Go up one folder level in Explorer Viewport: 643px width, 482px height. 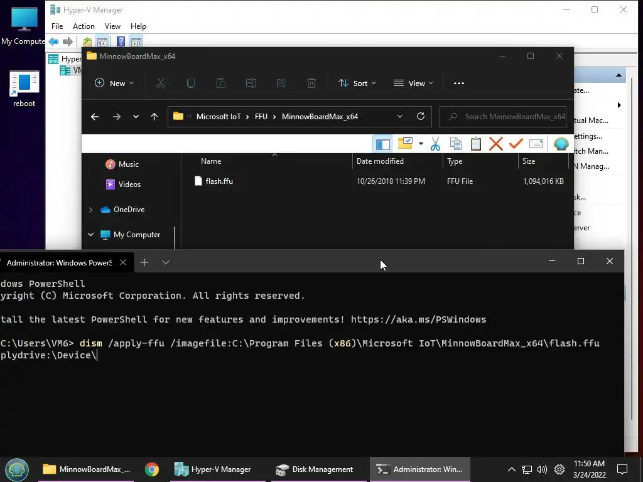pyautogui.click(x=154, y=117)
